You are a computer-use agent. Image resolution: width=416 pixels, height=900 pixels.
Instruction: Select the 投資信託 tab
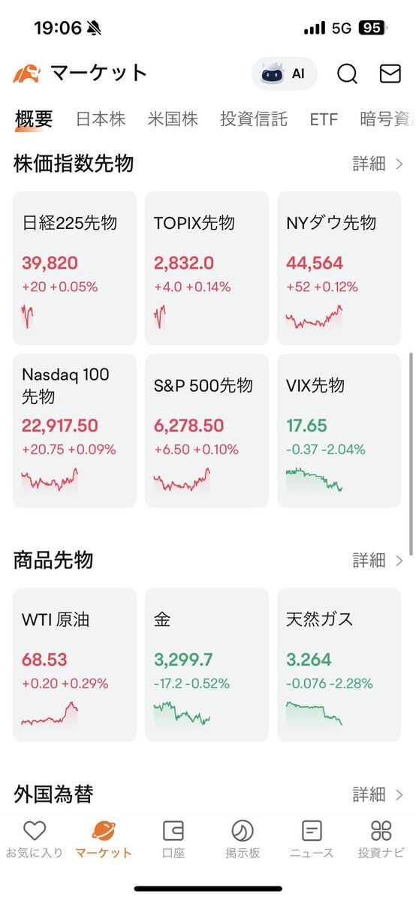[x=253, y=119]
